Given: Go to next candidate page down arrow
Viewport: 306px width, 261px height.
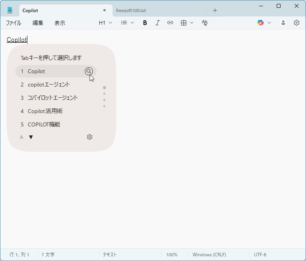Looking at the screenshot, I should 31,137.
